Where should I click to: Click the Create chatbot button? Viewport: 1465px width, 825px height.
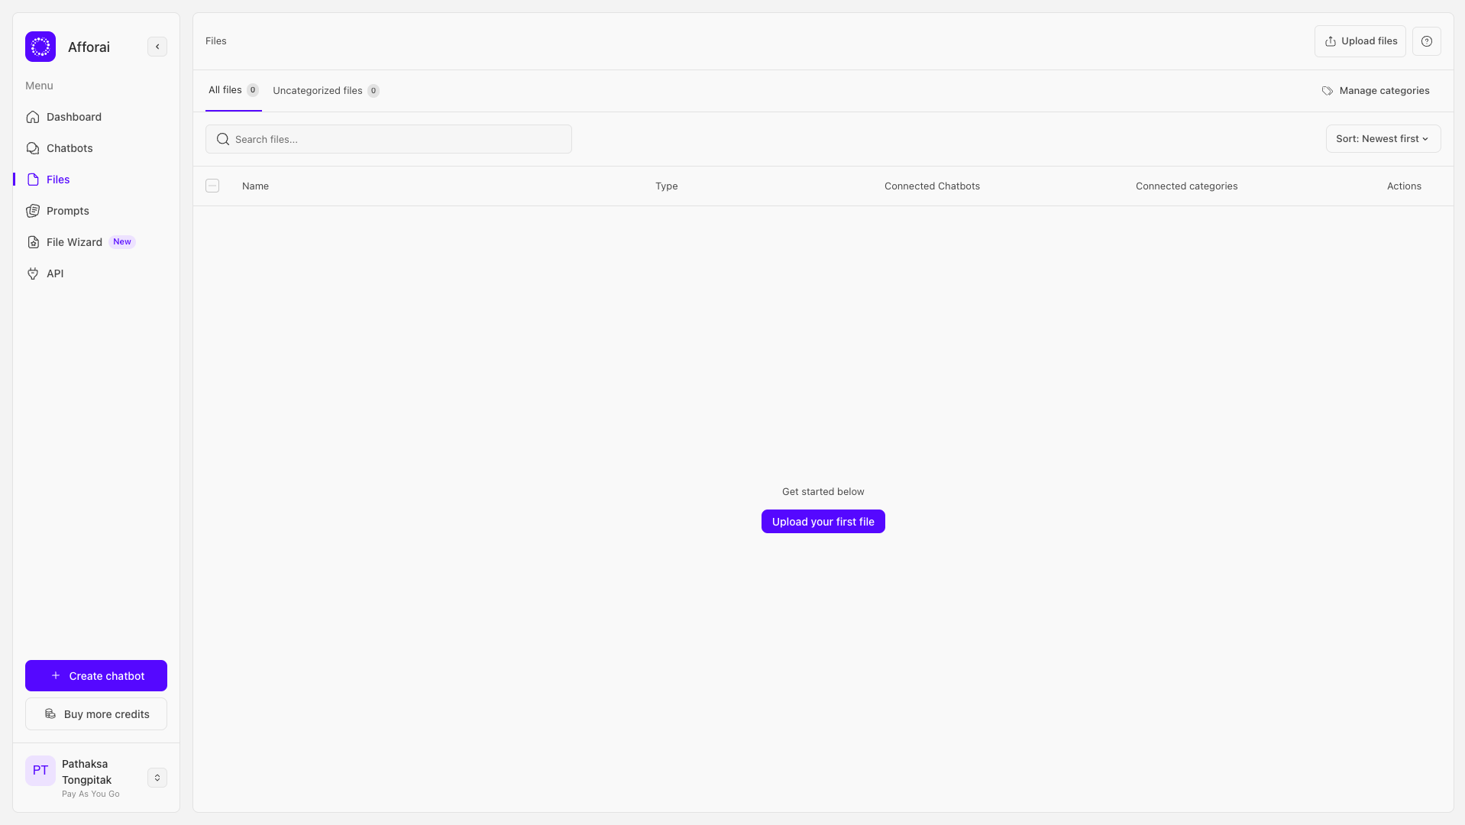click(x=96, y=676)
